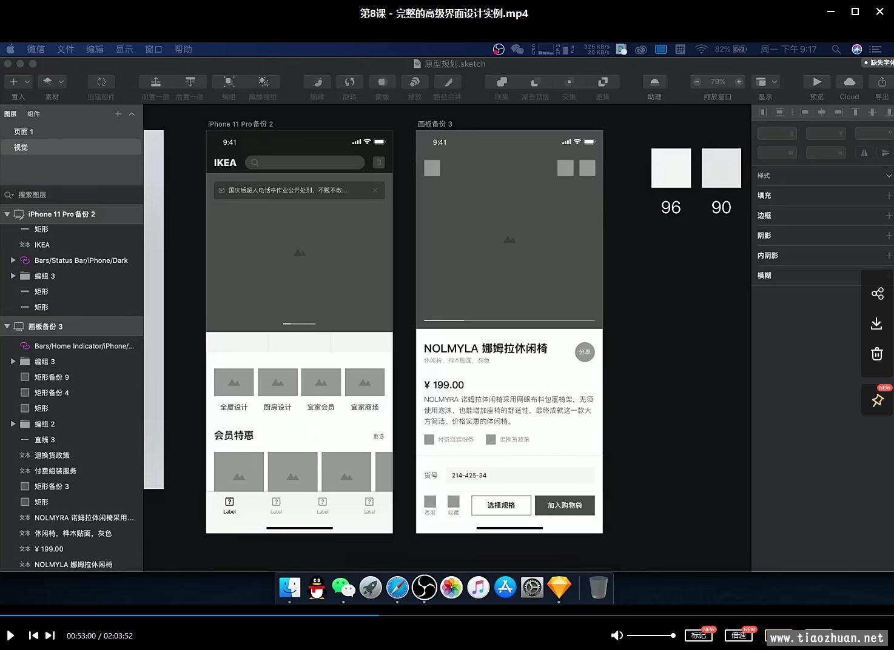Click the 更多 link on artboard
The image size is (894, 650).
(378, 436)
